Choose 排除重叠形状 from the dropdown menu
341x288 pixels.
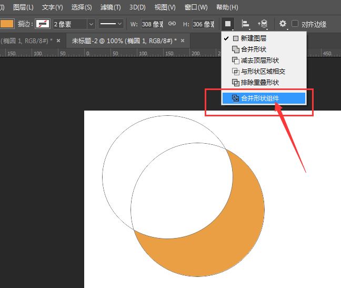pos(264,83)
